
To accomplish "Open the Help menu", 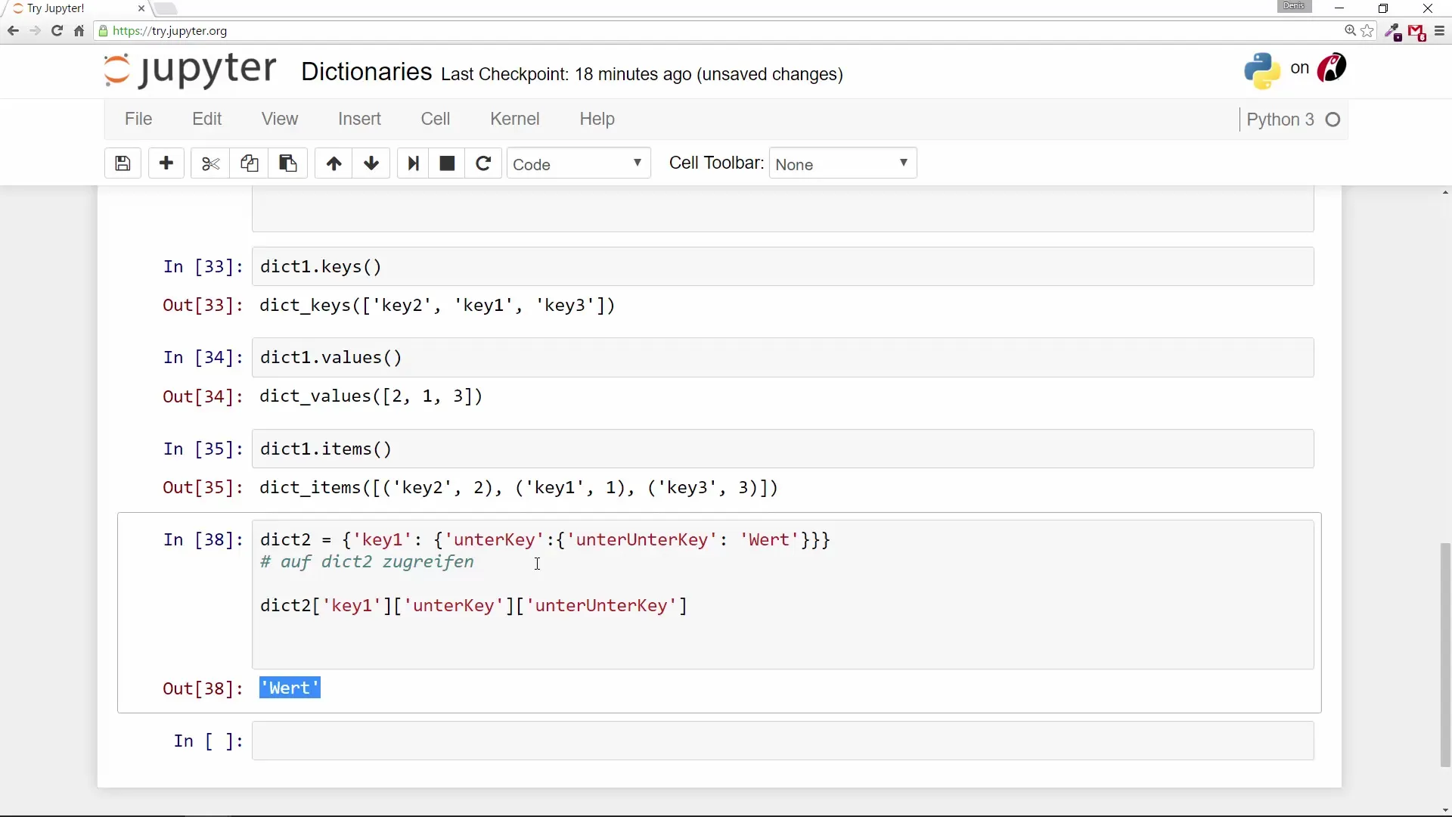I will click(597, 119).
